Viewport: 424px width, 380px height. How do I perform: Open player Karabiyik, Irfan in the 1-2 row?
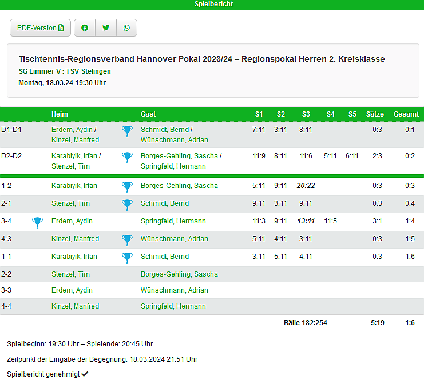pos(74,186)
